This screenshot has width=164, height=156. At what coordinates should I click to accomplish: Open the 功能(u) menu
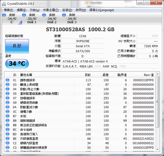34,10
